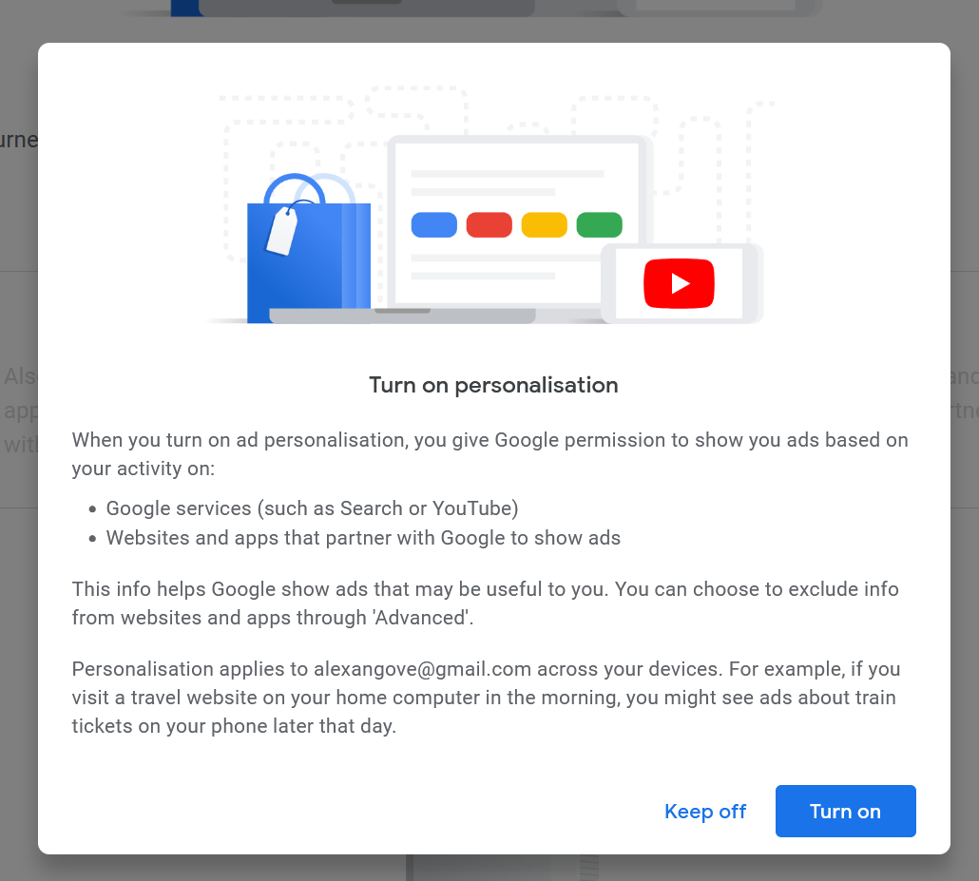
Task: Click the "This info helps Google" paragraph
Action: (485, 603)
